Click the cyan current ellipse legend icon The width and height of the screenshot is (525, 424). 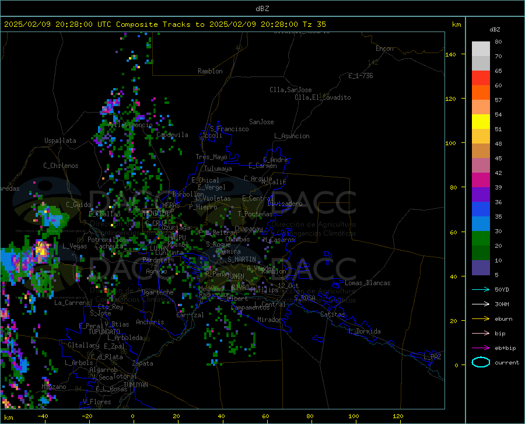[481, 362]
